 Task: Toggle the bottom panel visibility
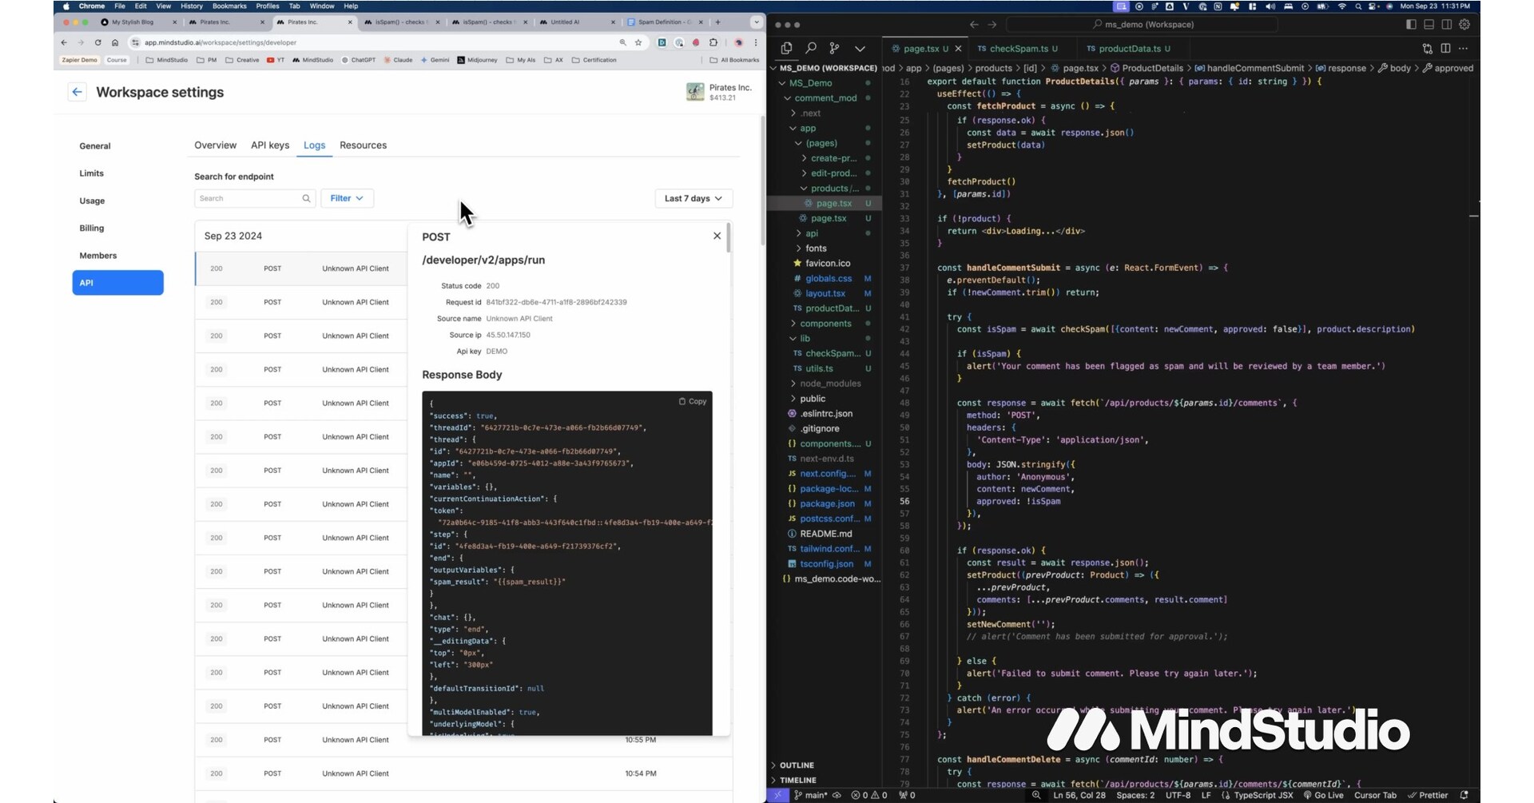point(1429,25)
